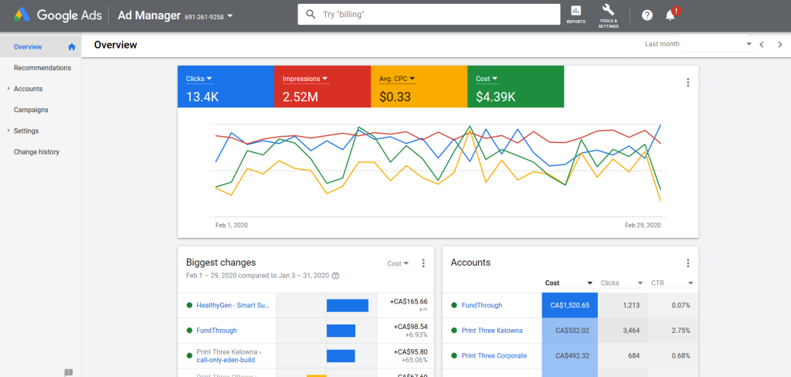This screenshot has width=791, height=377.
Task: Open Cost dropdown in Biggest changes
Action: pos(399,263)
